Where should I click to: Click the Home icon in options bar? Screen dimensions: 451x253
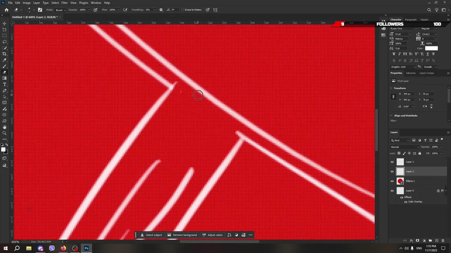(6, 10)
